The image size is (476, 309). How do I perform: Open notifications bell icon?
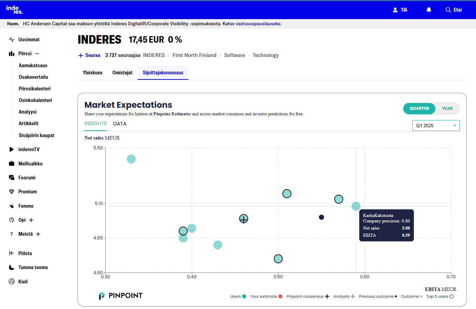(429, 10)
